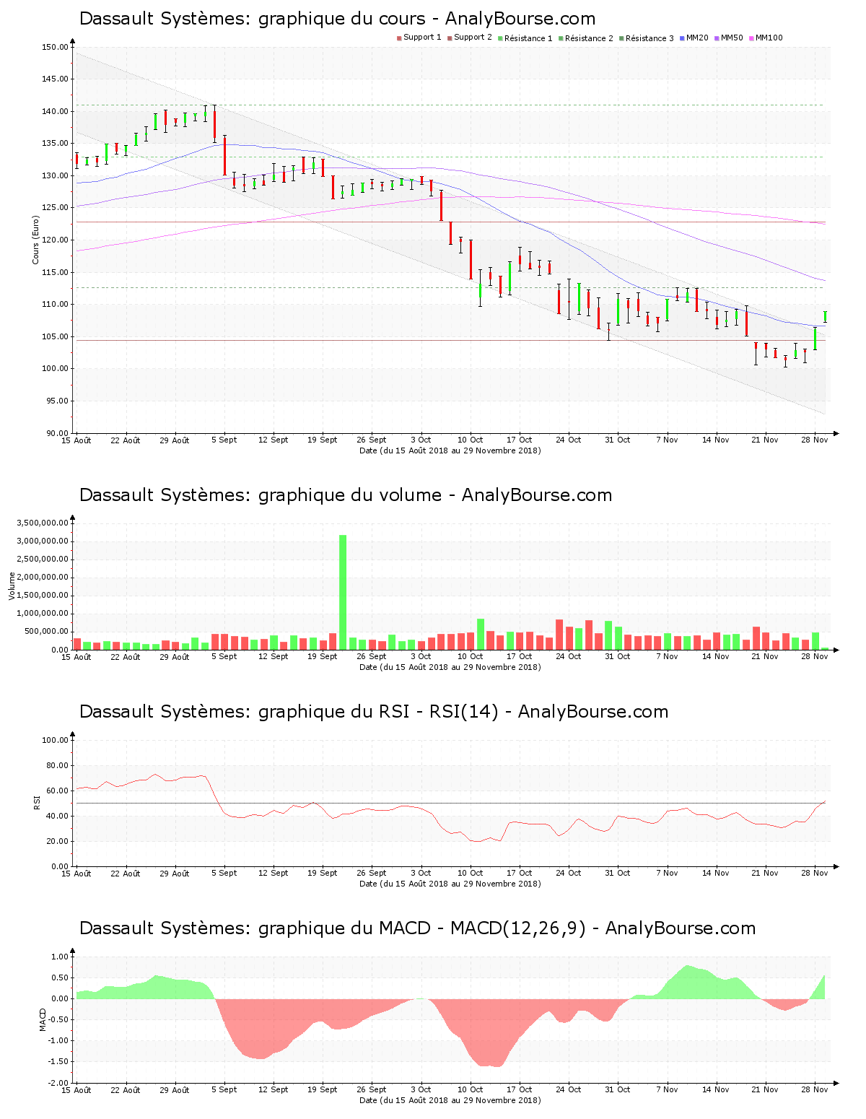Image resolution: width=866 pixels, height=1119 pixels.
Task: Click the Support 1 legend color square
Action: tap(399, 38)
